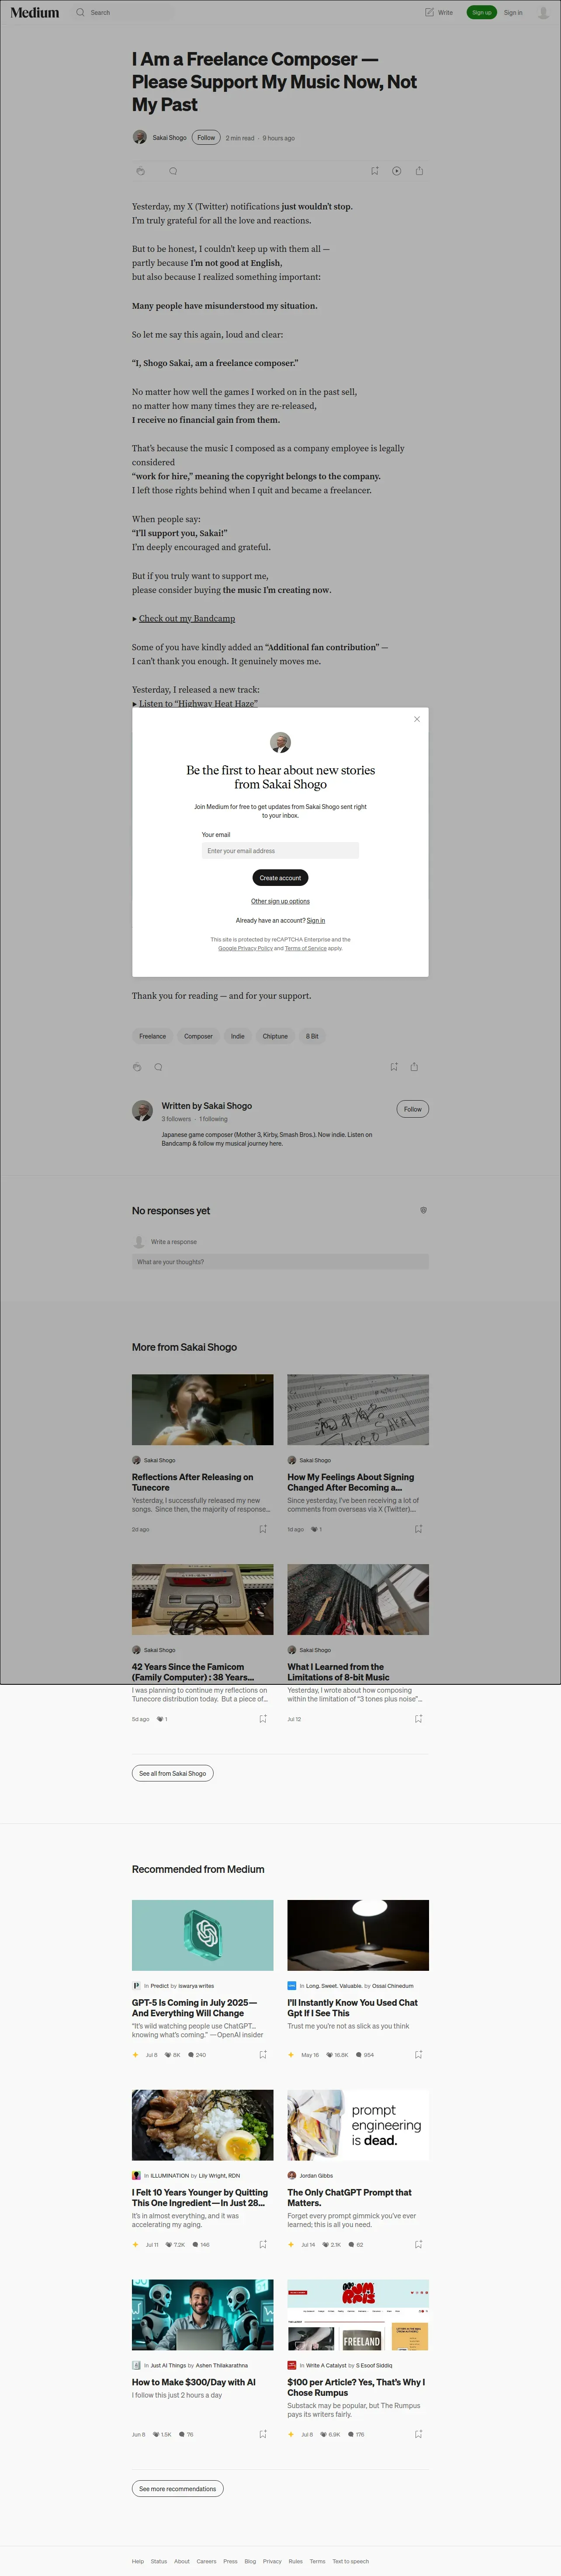Viewport: 561px width, 2576px height.
Task: Click the email address input field
Action: pyautogui.click(x=280, y=851)
